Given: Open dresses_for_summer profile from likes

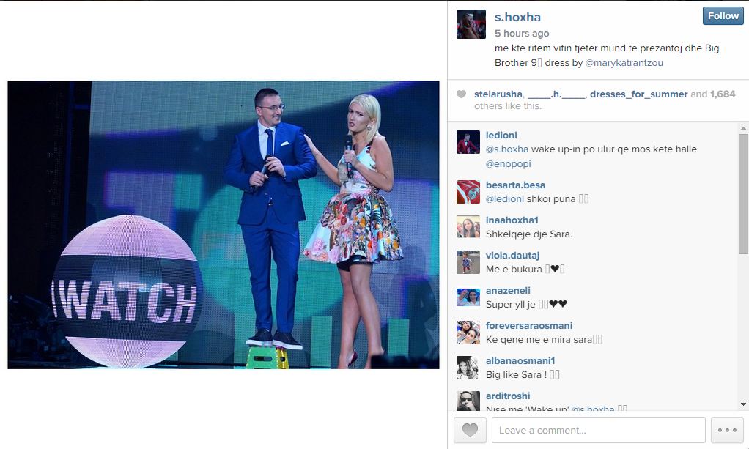Looking at the screenshot, I should click(x=638, y=94).
